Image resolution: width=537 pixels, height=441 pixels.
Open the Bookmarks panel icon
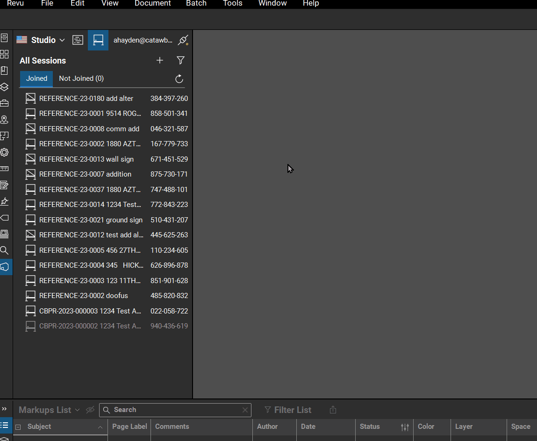tap(4, 71)
